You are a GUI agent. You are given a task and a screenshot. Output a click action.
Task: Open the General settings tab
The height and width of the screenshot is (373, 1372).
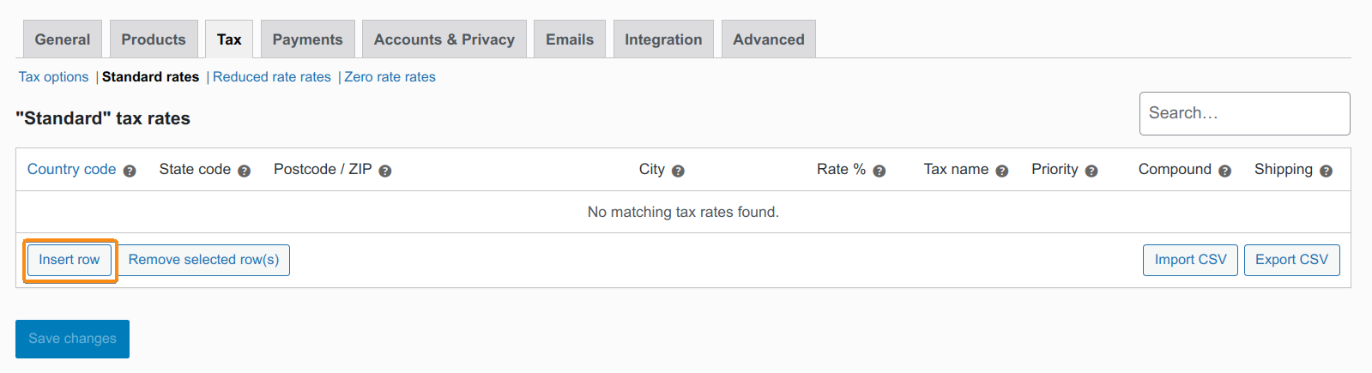tap(63, 39)
